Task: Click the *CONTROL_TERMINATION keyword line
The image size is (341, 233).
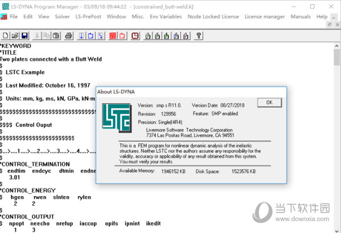Action: tap(35, 164)
